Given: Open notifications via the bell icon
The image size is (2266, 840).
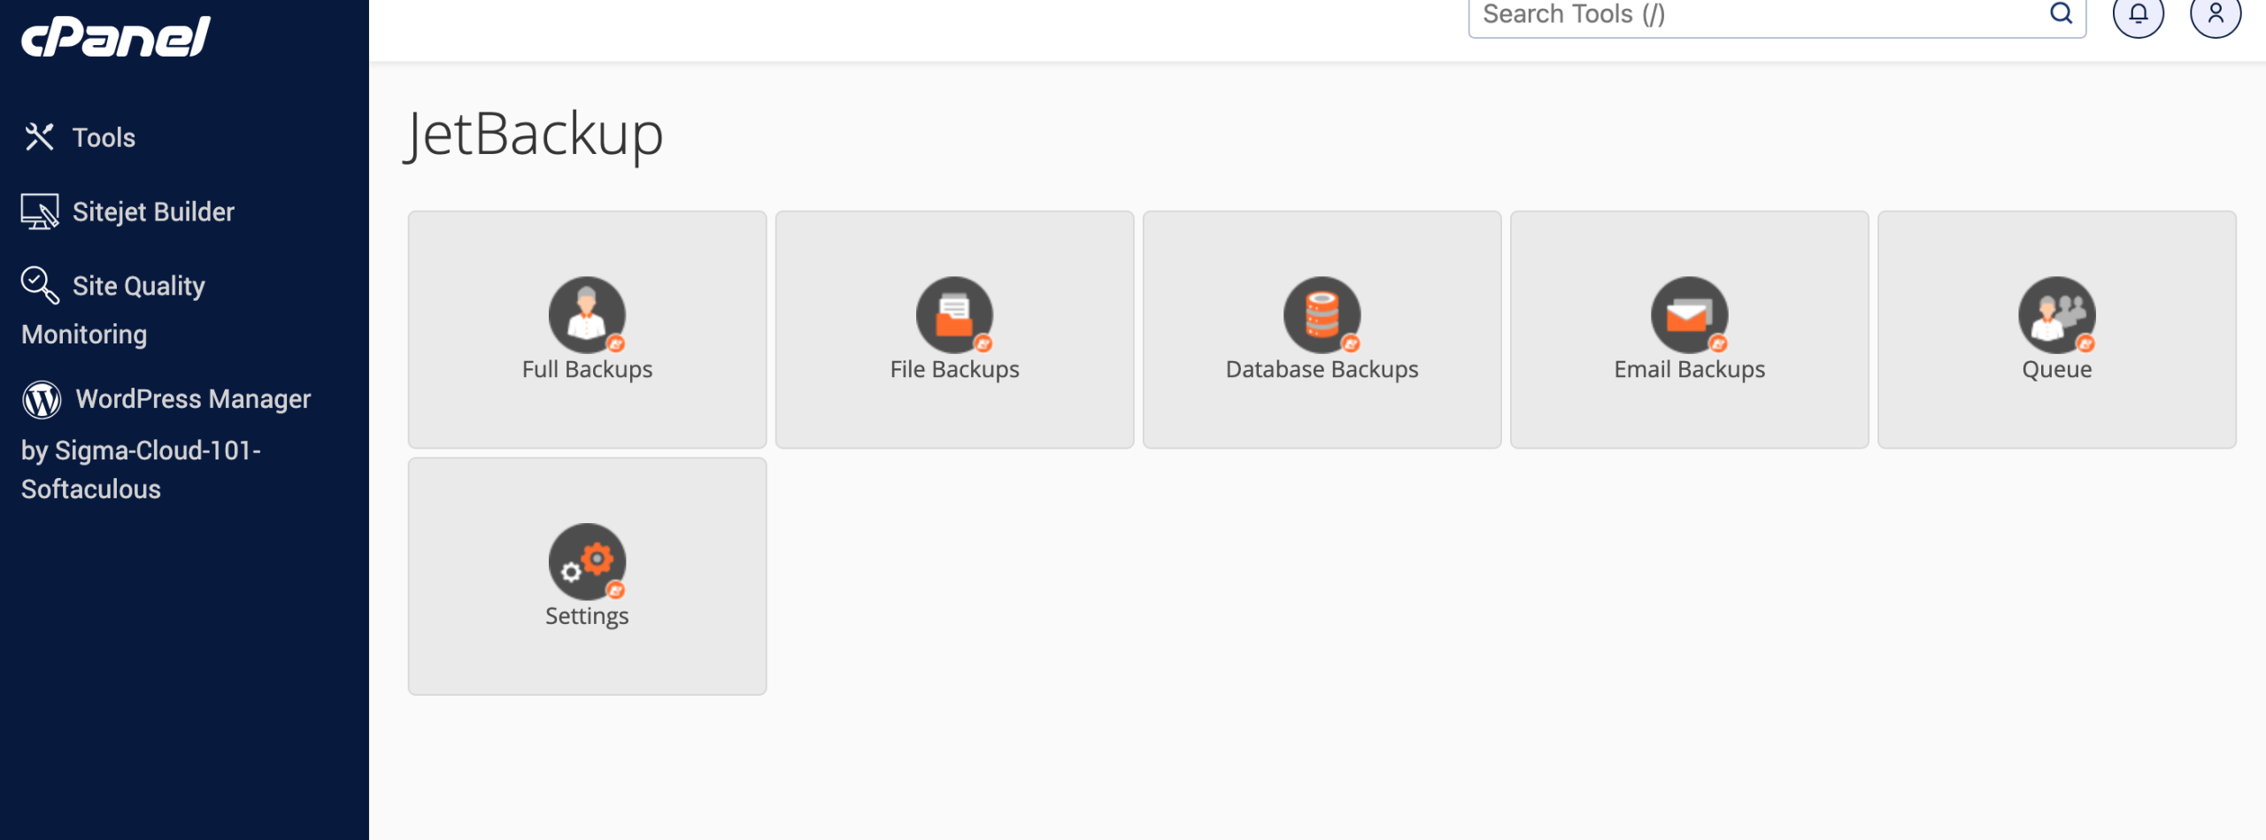Looking at the screenshot, I should tap(2138, 15).
